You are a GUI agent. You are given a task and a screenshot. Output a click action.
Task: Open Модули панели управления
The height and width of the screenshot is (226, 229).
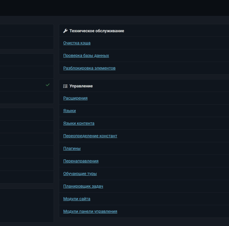tap(90, 211)
